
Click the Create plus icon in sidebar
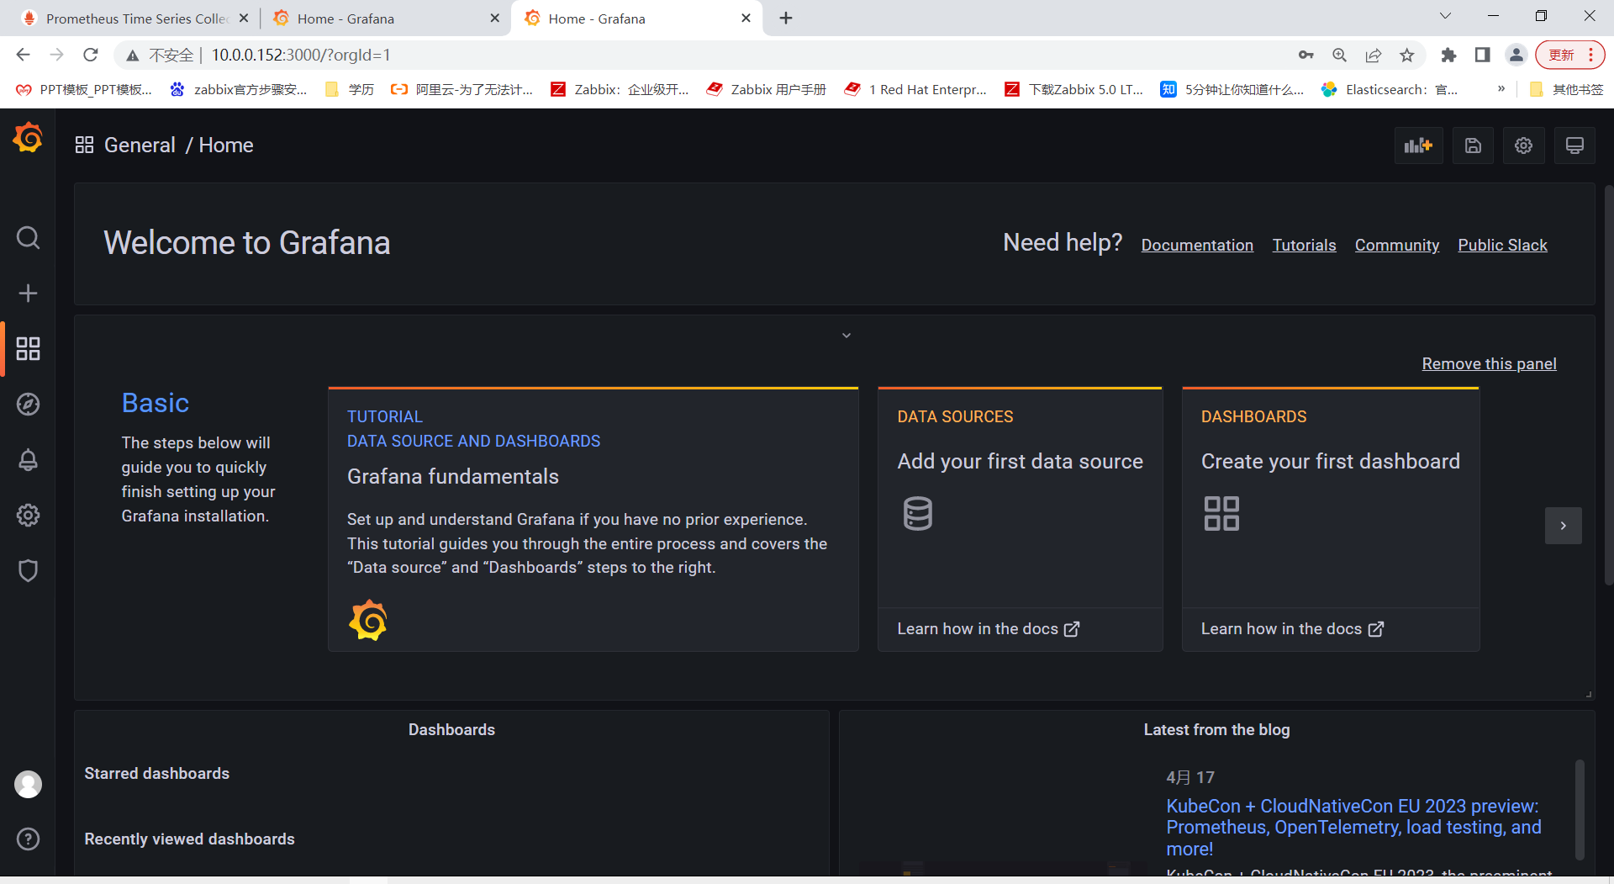[x=28, y=293]
